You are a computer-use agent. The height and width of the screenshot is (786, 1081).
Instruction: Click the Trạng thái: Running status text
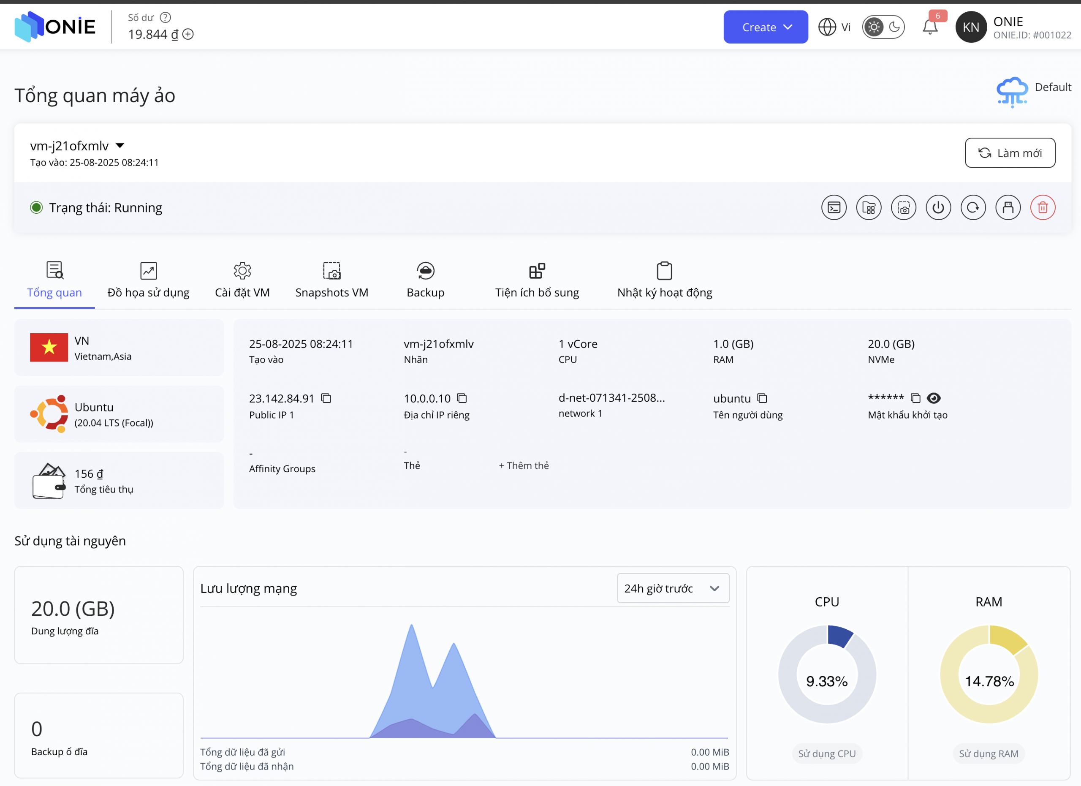[105, 208]
